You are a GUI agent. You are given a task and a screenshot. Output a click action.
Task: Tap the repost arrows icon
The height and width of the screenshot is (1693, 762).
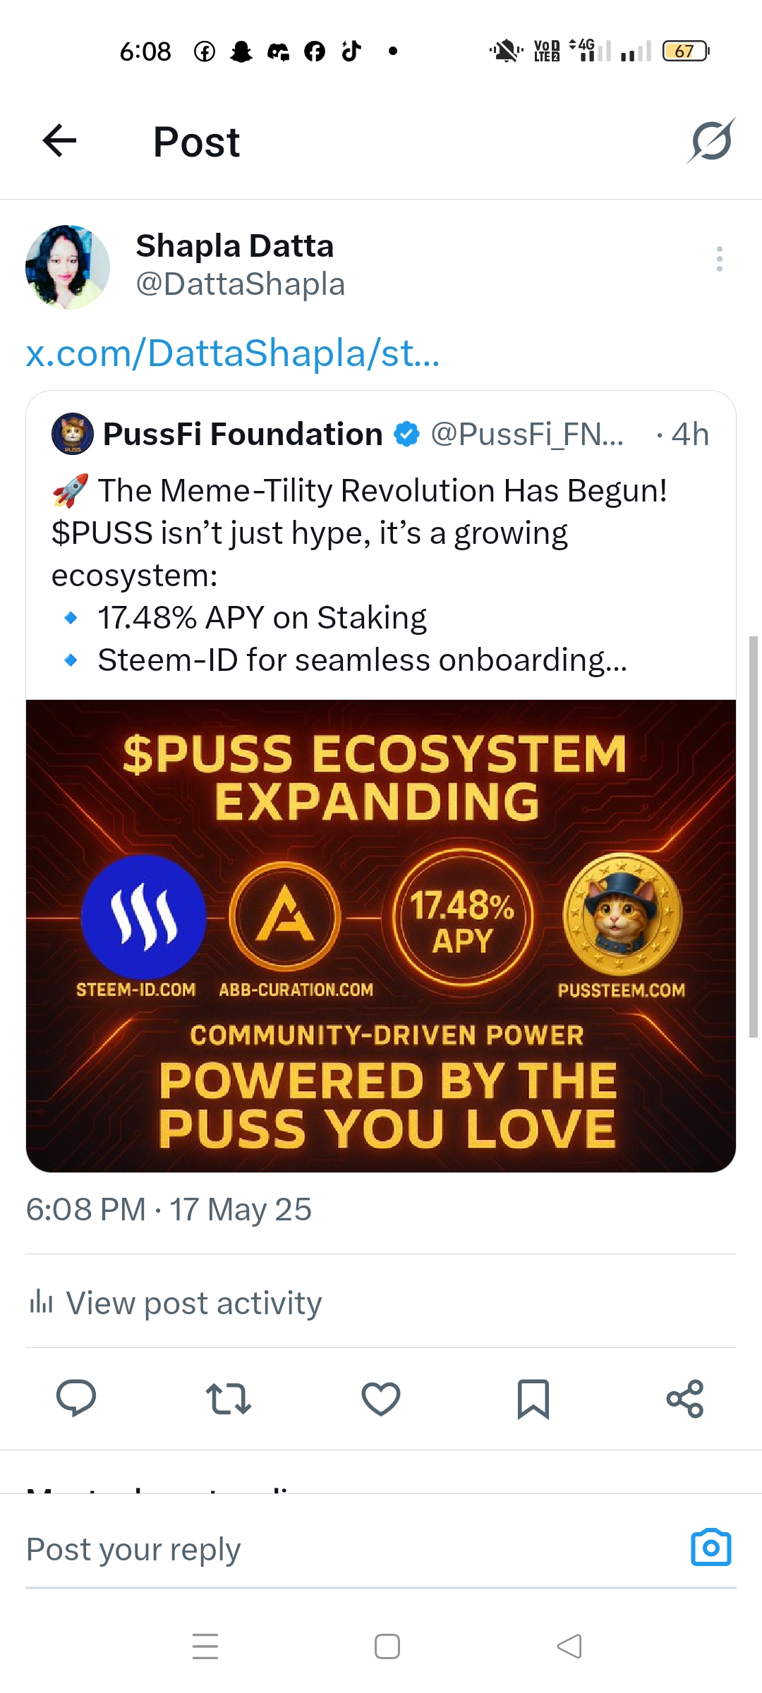point(229,1398)
